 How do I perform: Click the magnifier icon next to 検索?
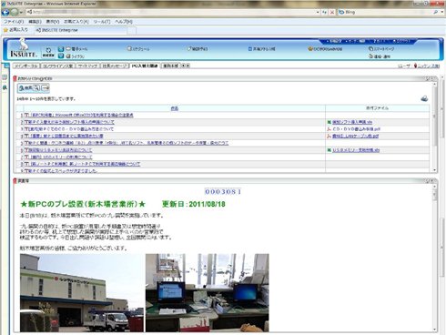click(36, 88)
